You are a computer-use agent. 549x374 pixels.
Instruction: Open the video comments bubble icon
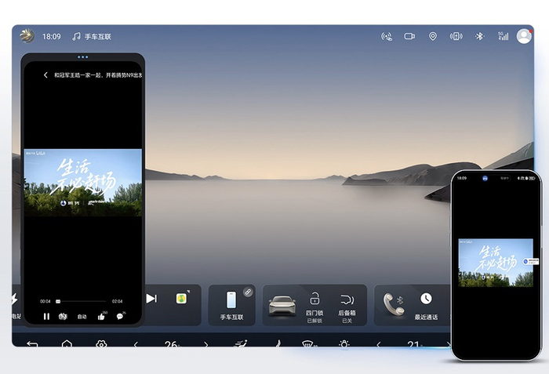coord(120,316)
